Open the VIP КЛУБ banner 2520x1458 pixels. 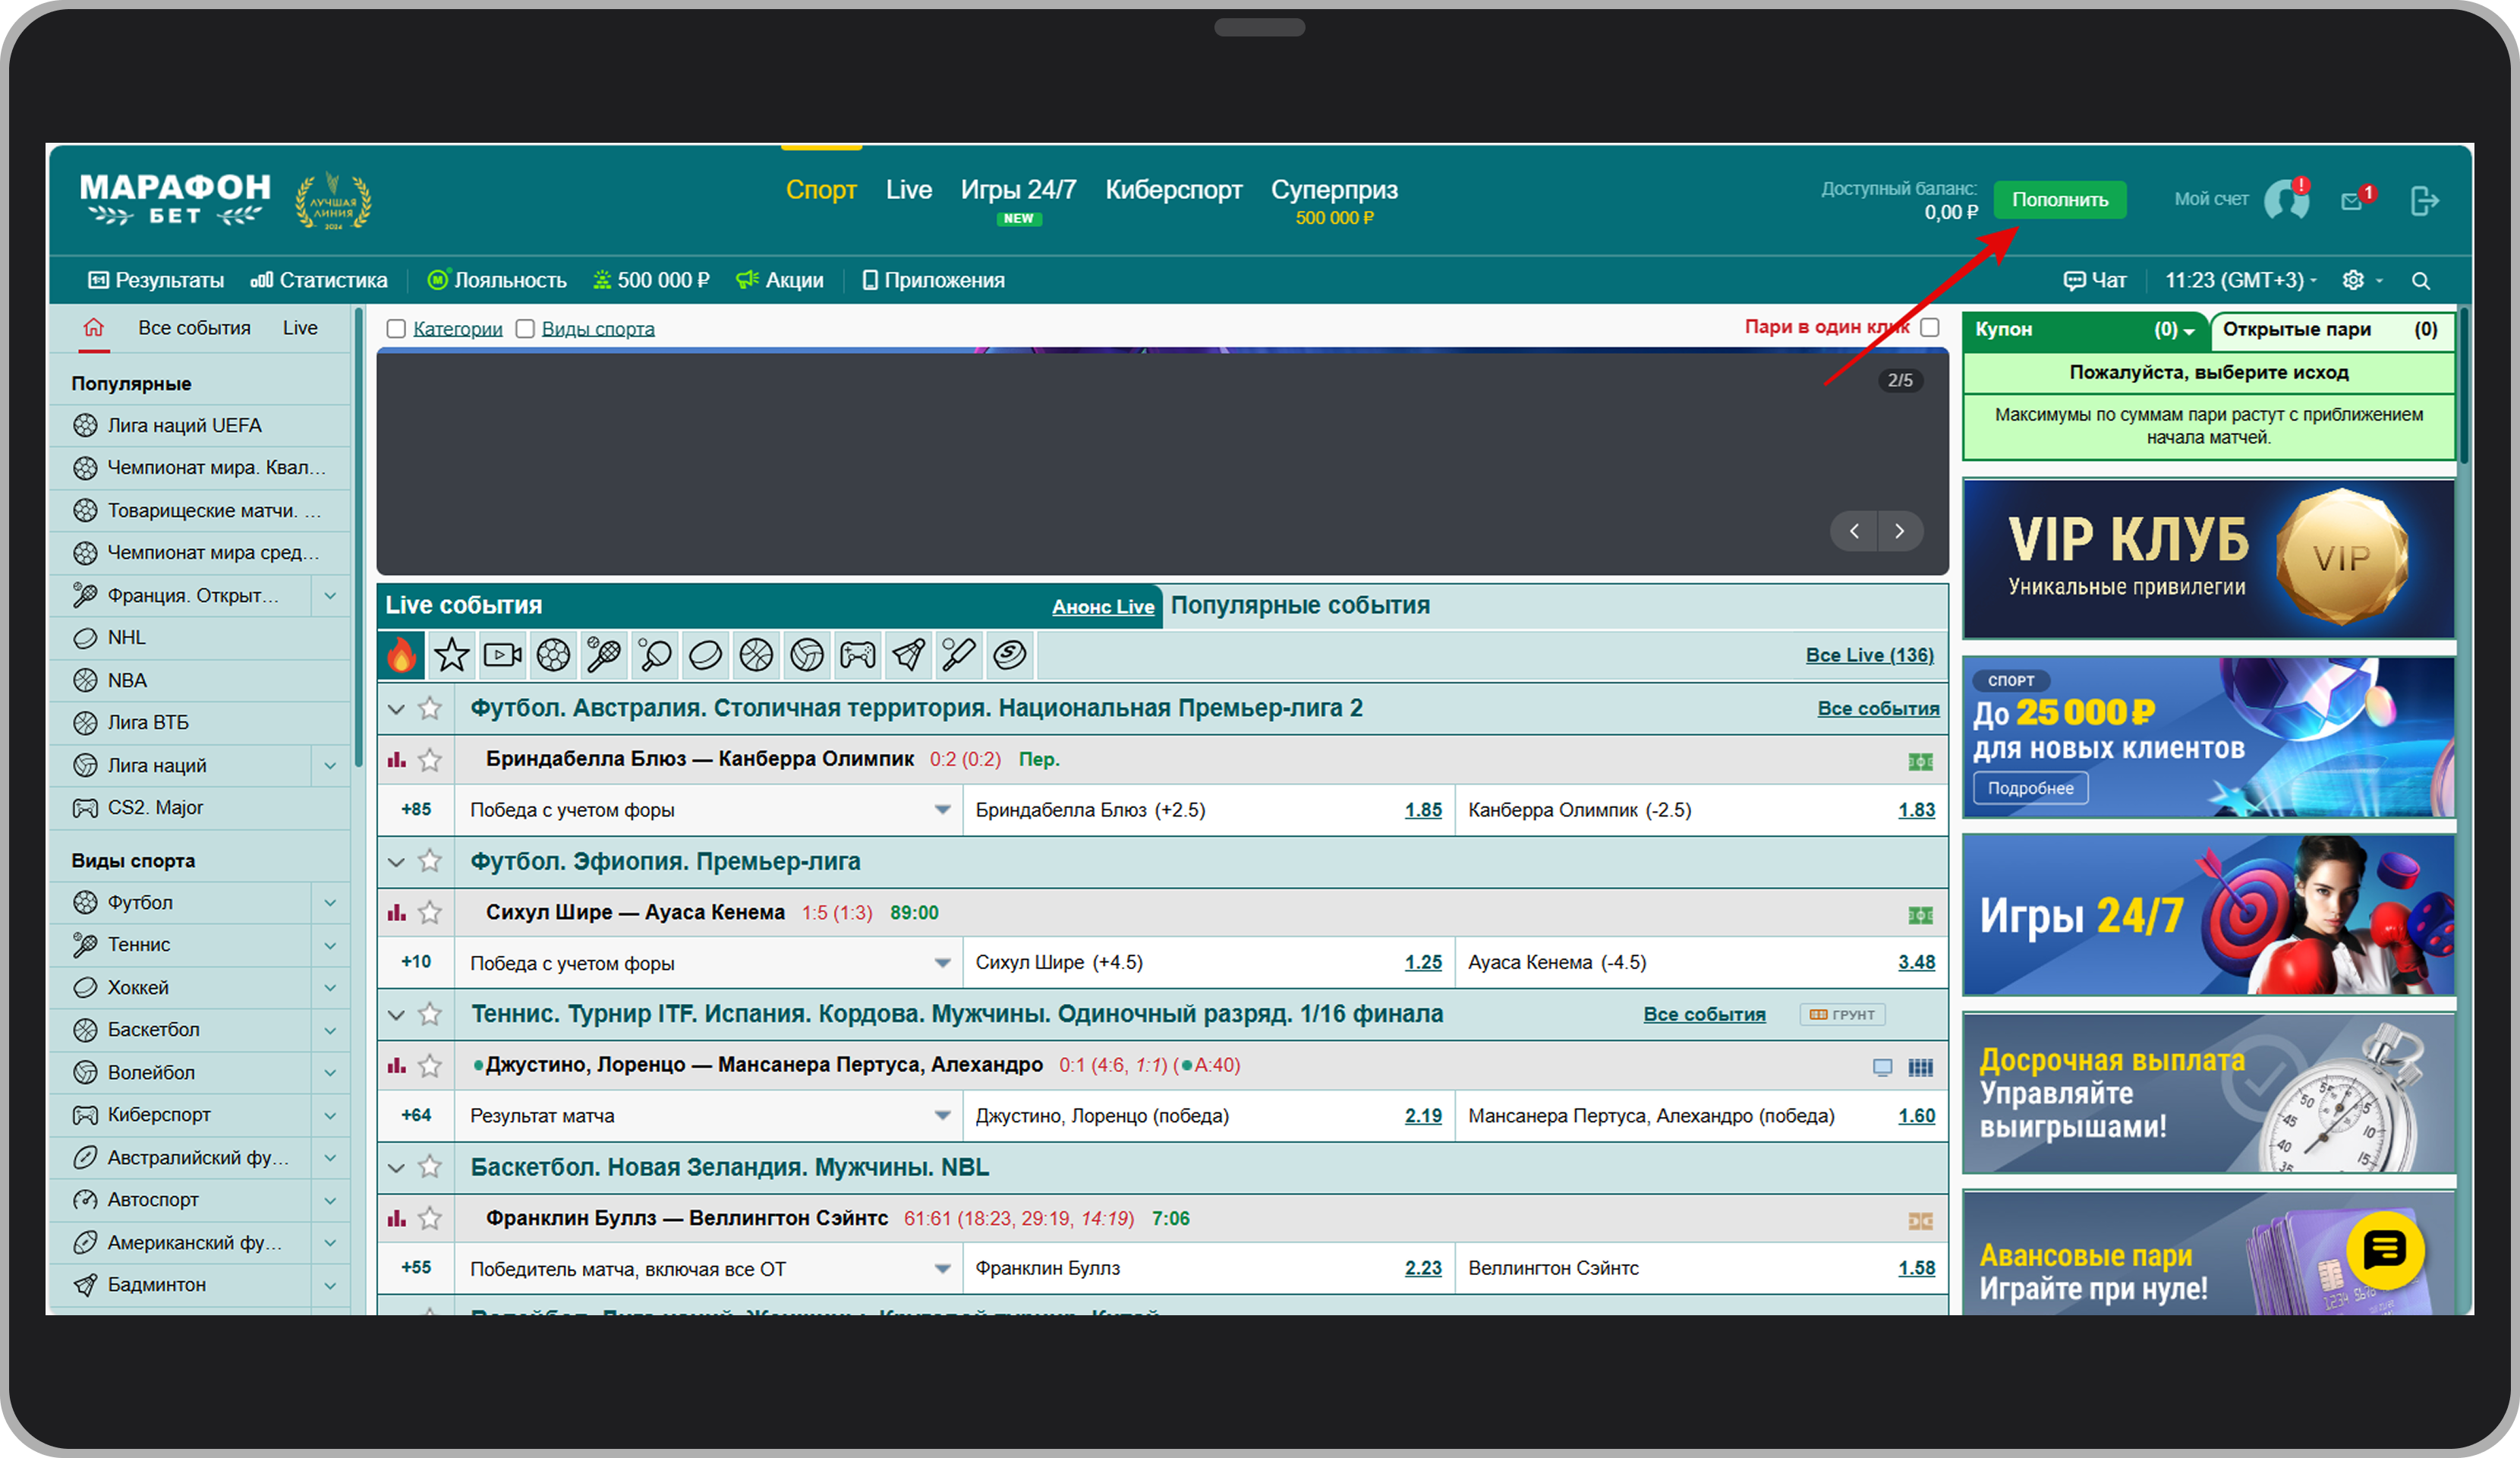pyautogui.click(x=2209, y=558)
